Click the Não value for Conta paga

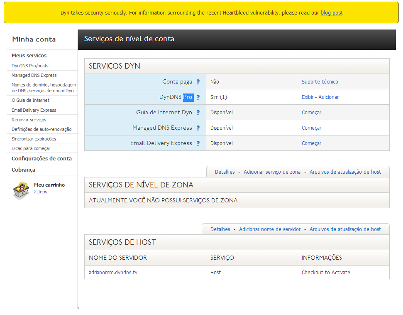215,82
